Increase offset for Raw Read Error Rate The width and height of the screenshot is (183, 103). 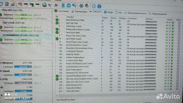coord(173,23)
